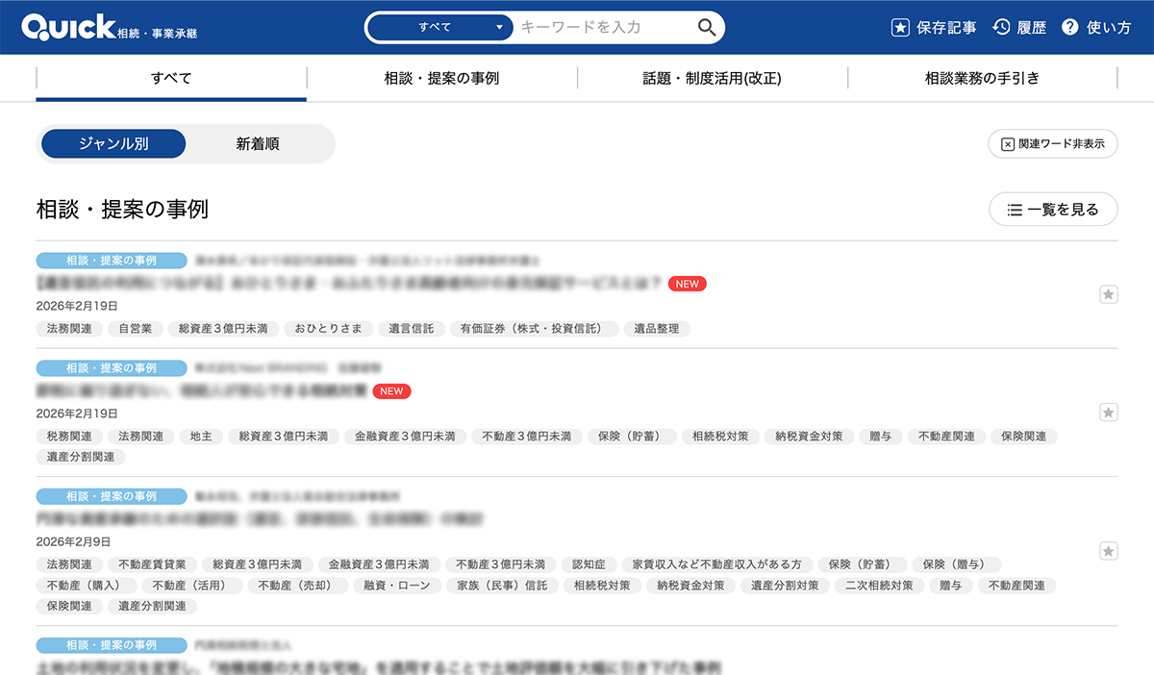
Task: Toggle the bookmark star on the second article
Action: pos(1108,412)
